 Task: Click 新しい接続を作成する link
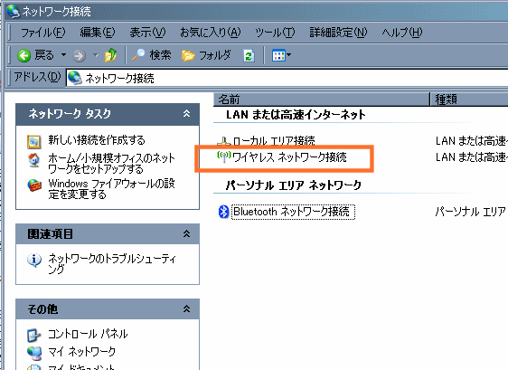[97, 140]
